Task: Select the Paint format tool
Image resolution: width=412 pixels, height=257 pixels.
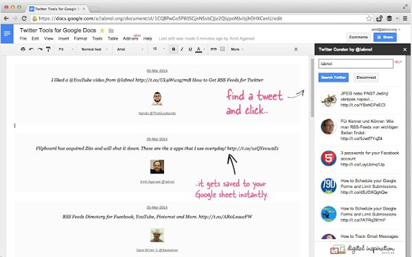Action: pos(48,49)
